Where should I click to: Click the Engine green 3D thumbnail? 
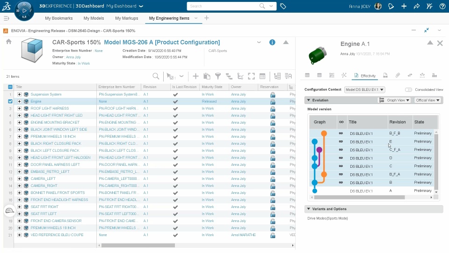coord(318,55)
